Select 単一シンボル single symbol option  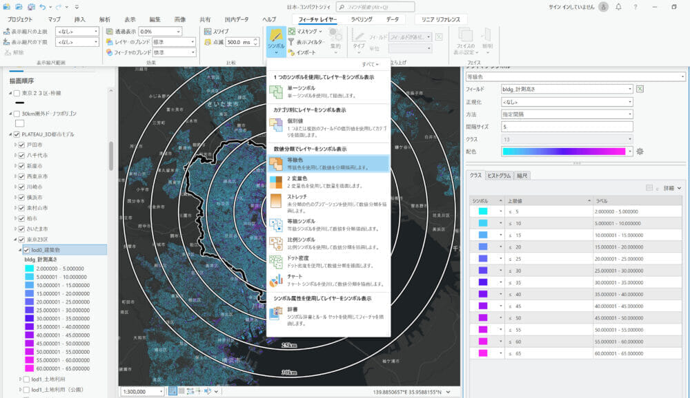click(328, 92)
